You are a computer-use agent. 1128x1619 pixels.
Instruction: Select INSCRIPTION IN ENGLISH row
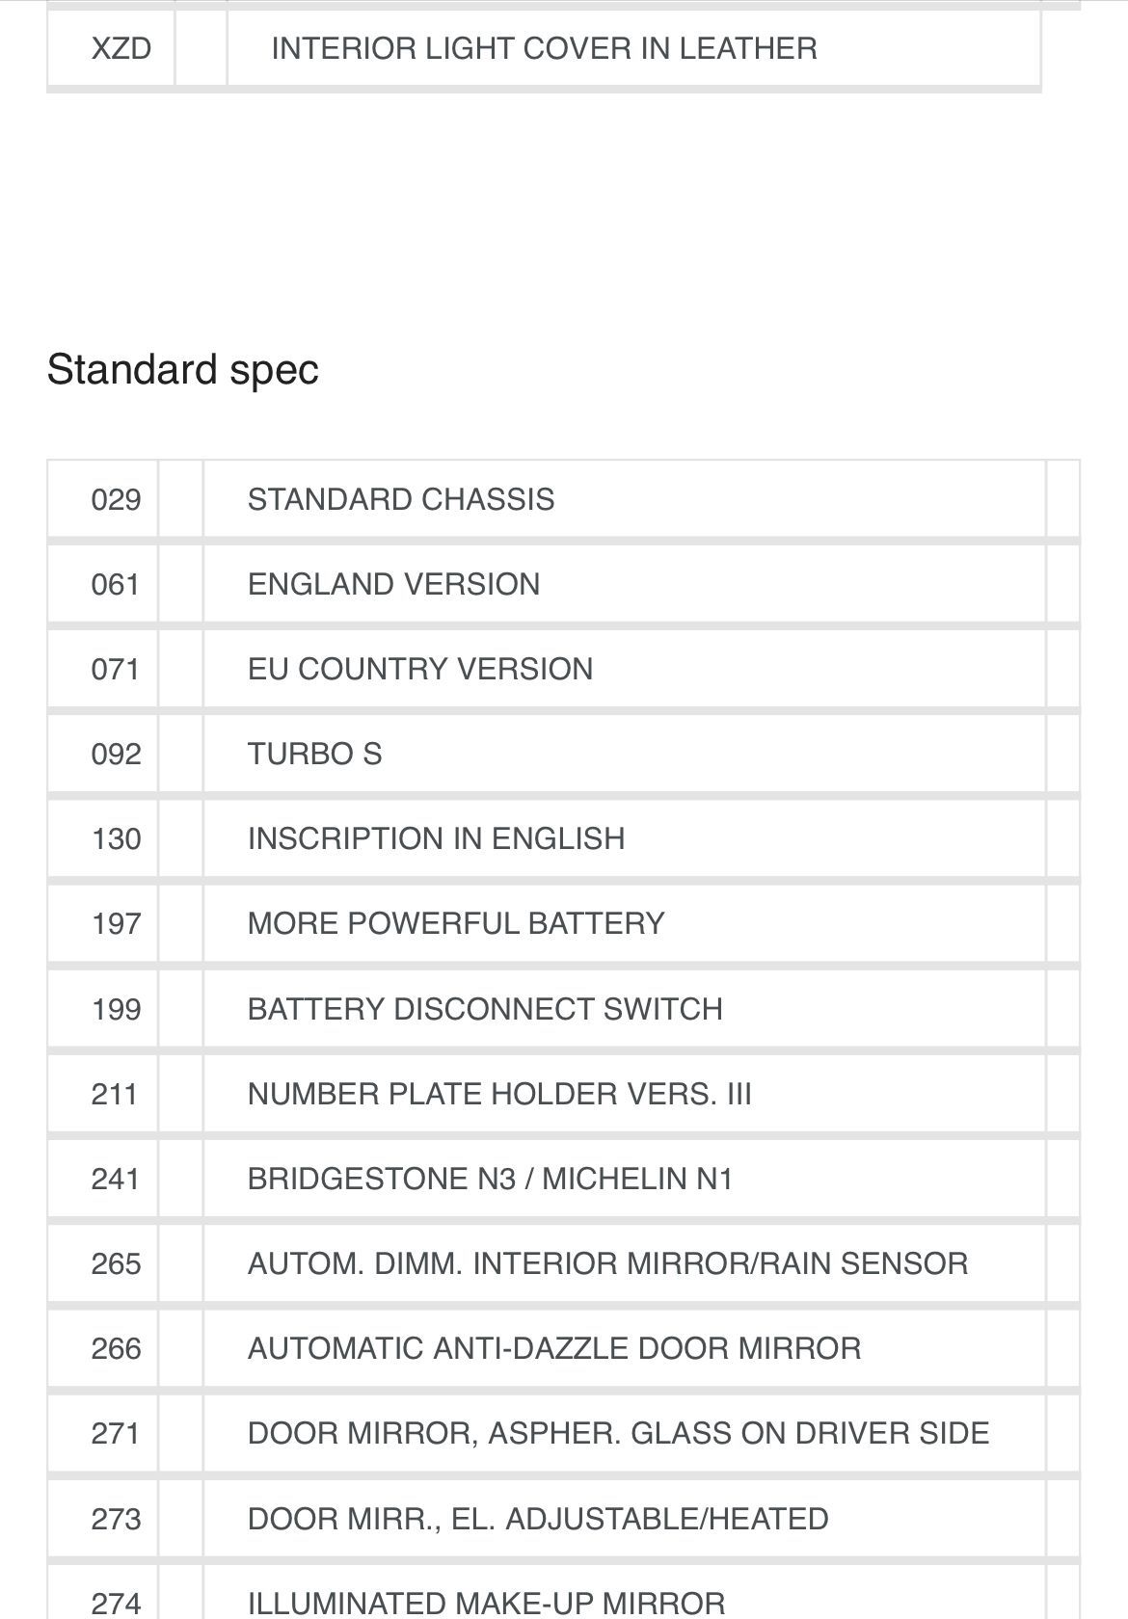[563, 838]
